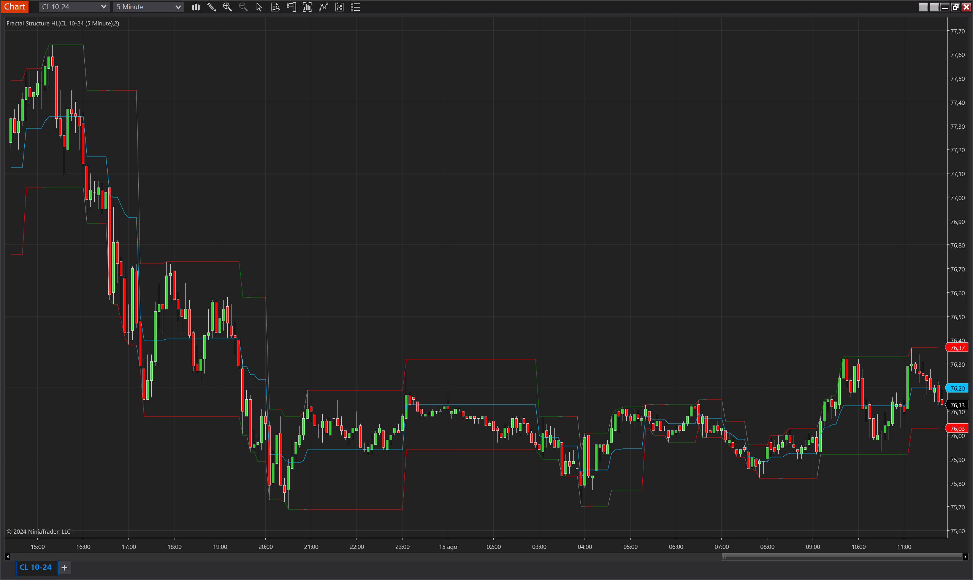Screen dimensions: 973x580
Task: Open the strategy performance icon
Action: [339, 7]
